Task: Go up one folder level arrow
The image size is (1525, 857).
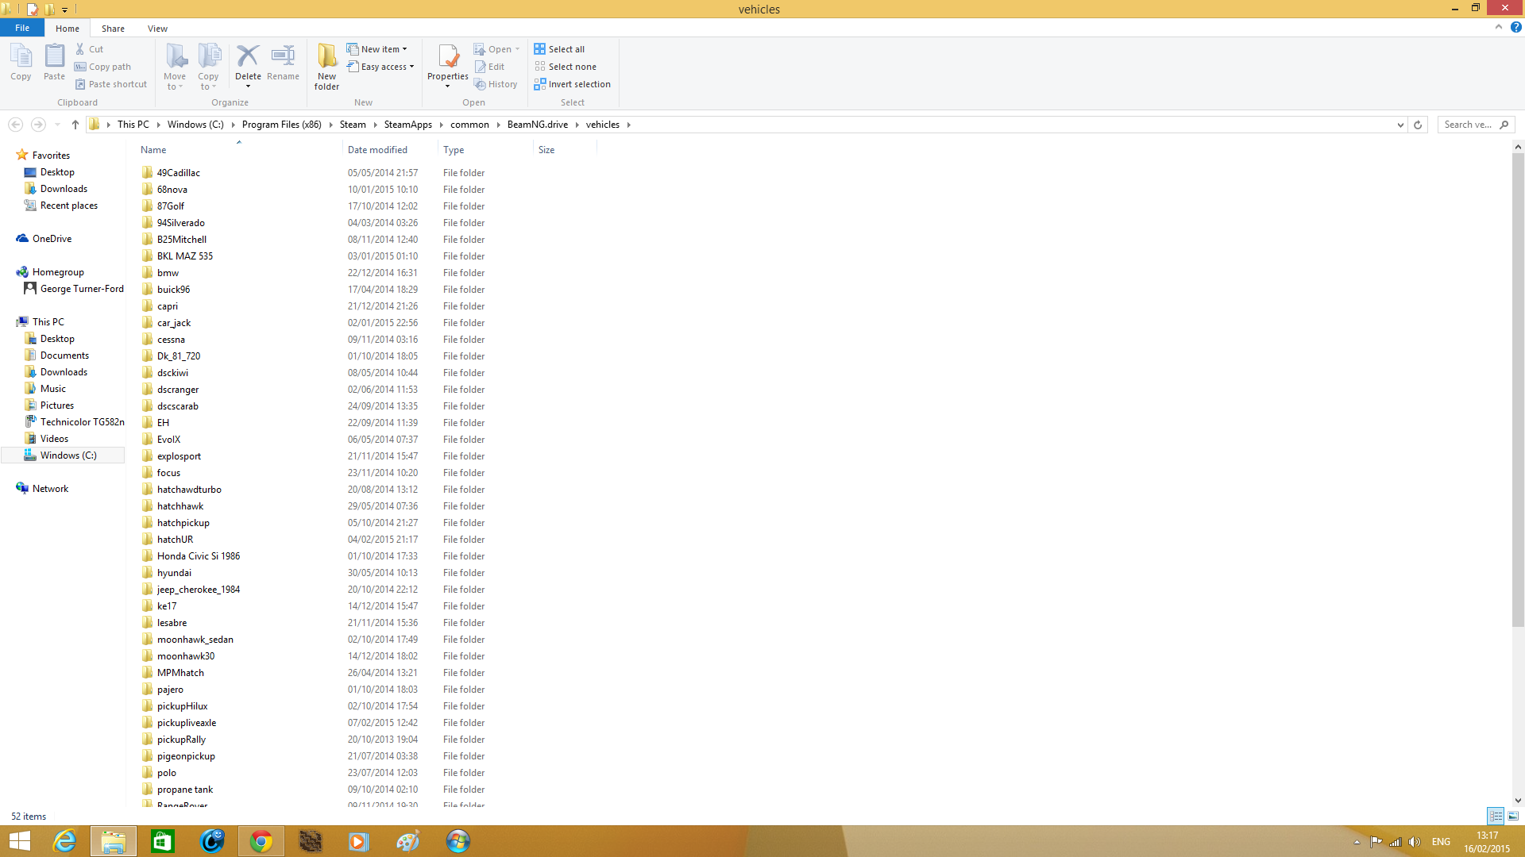Action: pyautogui.click(x=75, y=125)
